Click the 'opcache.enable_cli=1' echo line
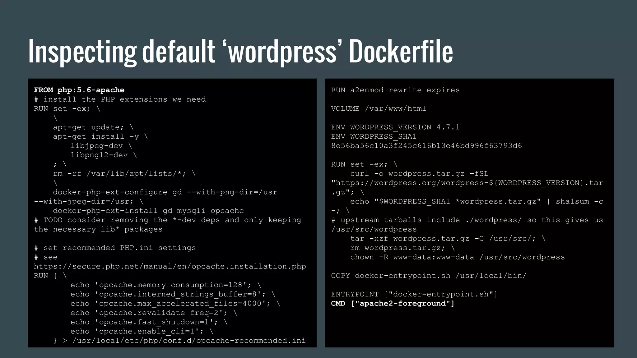This screenshot has width=637, height=358. tap(142, 332)
